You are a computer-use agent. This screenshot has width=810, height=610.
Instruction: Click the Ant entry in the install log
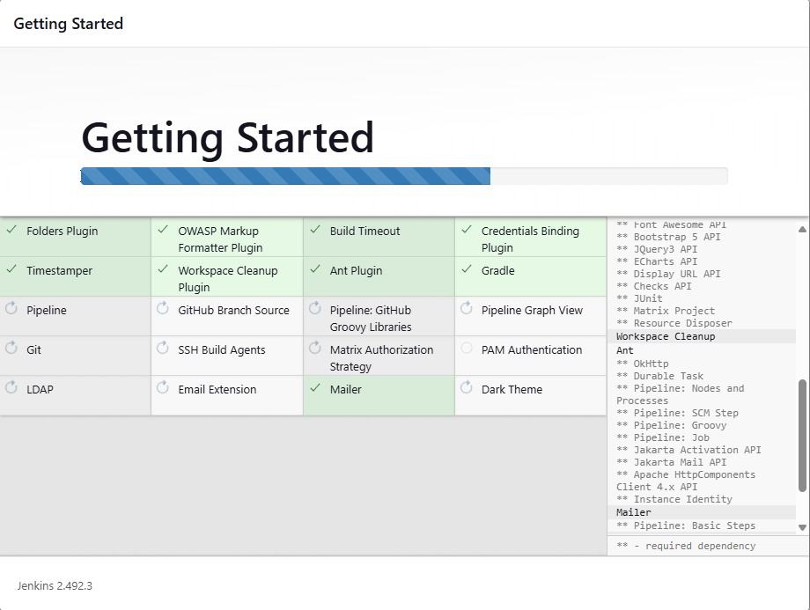click(x=624, y=350)
